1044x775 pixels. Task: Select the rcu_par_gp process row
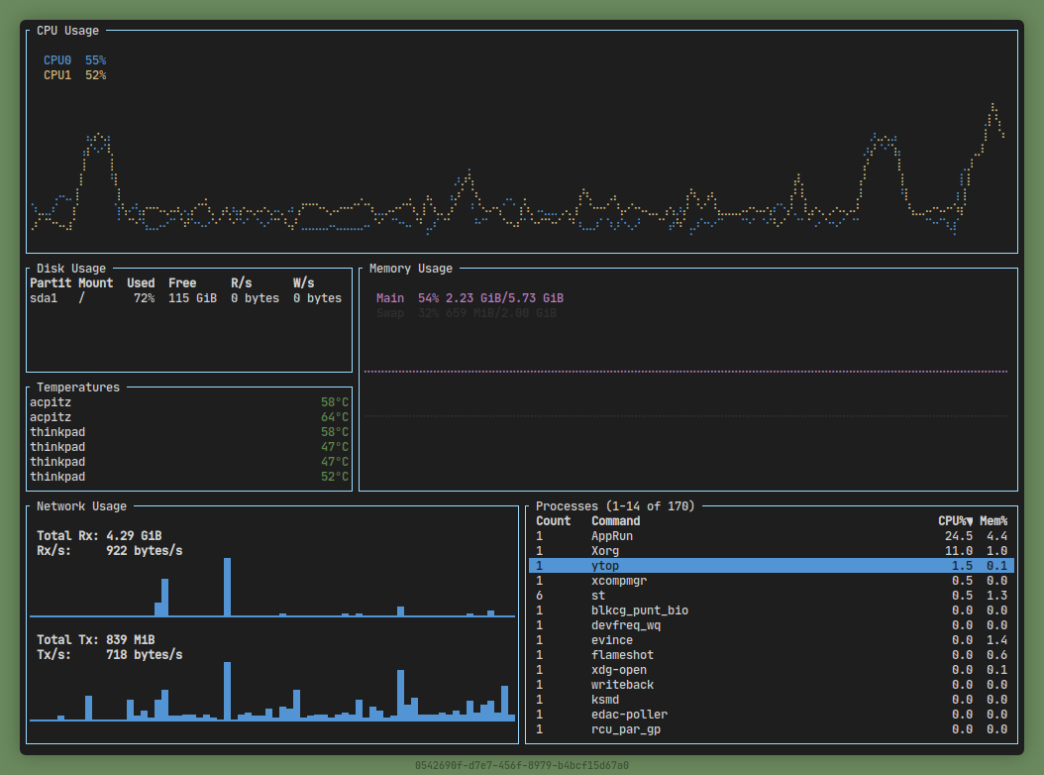point(625,729)
